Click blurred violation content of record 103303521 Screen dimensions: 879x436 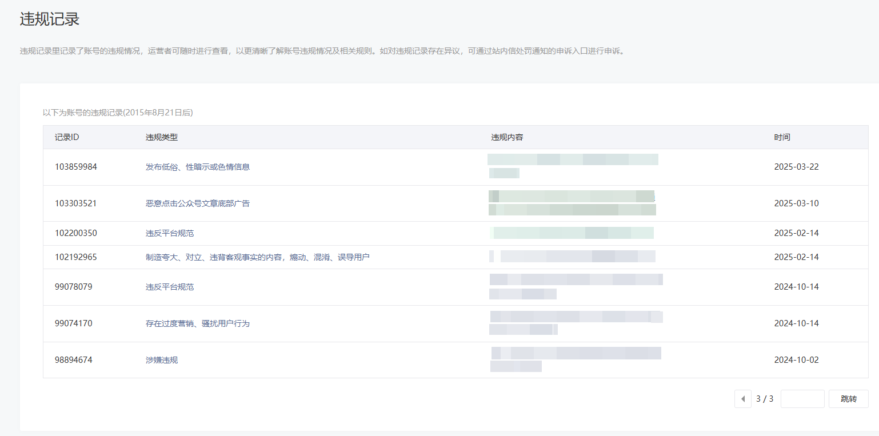572,203
